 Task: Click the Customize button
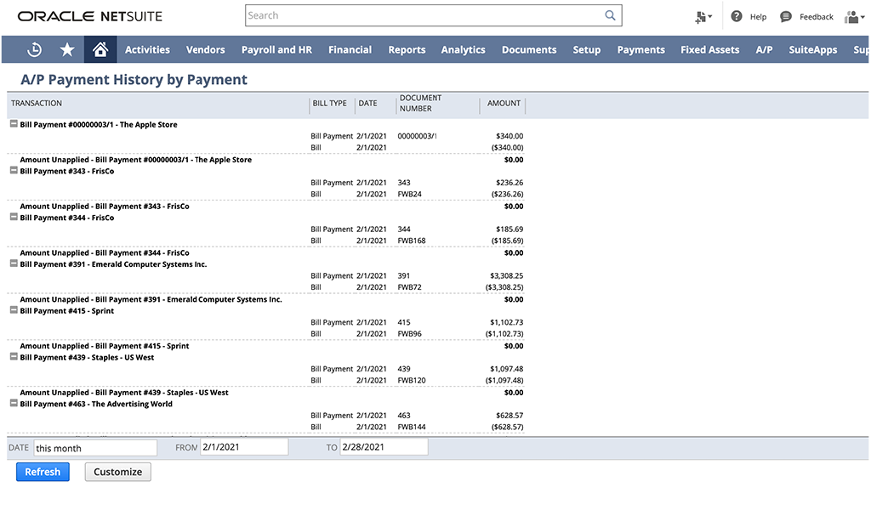point(117,472)
